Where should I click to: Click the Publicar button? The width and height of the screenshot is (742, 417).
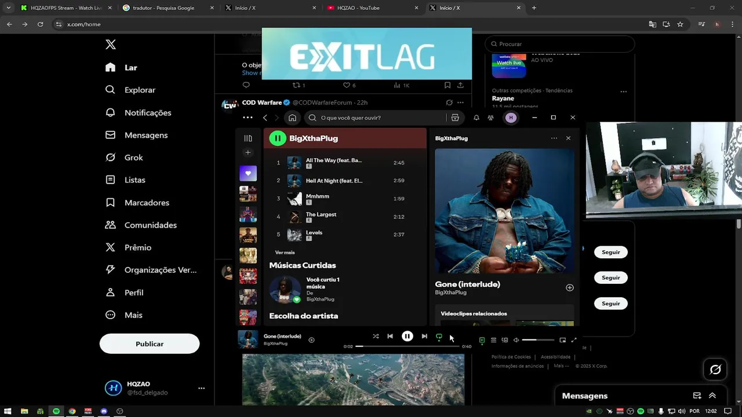point(150,343)
